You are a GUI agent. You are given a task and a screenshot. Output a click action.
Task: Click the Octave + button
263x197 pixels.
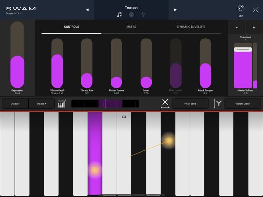point(41,104)
